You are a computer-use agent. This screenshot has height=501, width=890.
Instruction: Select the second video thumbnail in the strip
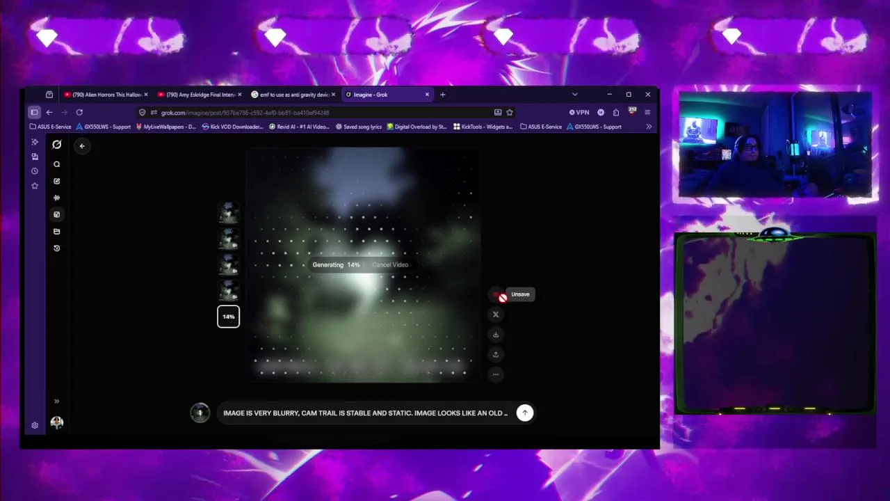pos(228,239)
